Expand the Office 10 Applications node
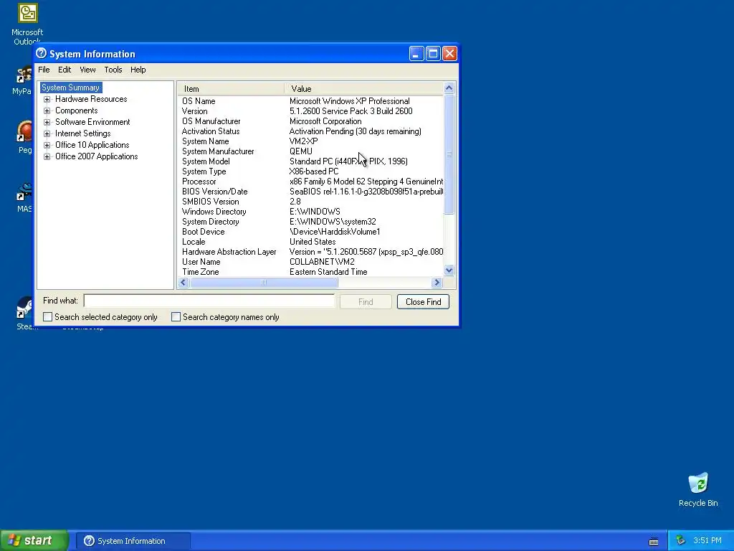 point(47,145)
